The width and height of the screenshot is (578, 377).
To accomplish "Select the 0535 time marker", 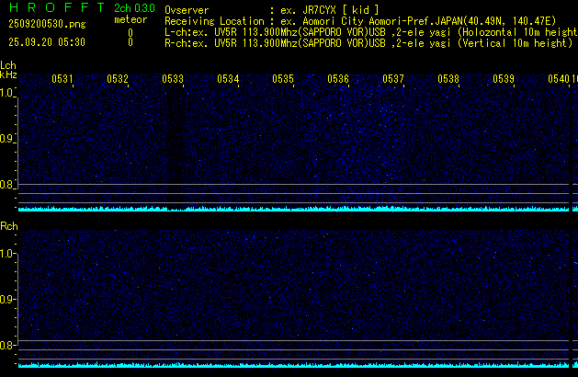I will tap(283, 80).
